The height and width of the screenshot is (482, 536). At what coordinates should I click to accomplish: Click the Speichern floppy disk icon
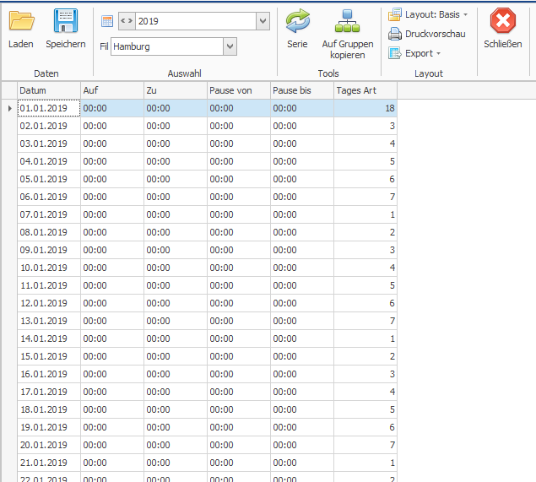pyautogui.click(x=65, y=22)
